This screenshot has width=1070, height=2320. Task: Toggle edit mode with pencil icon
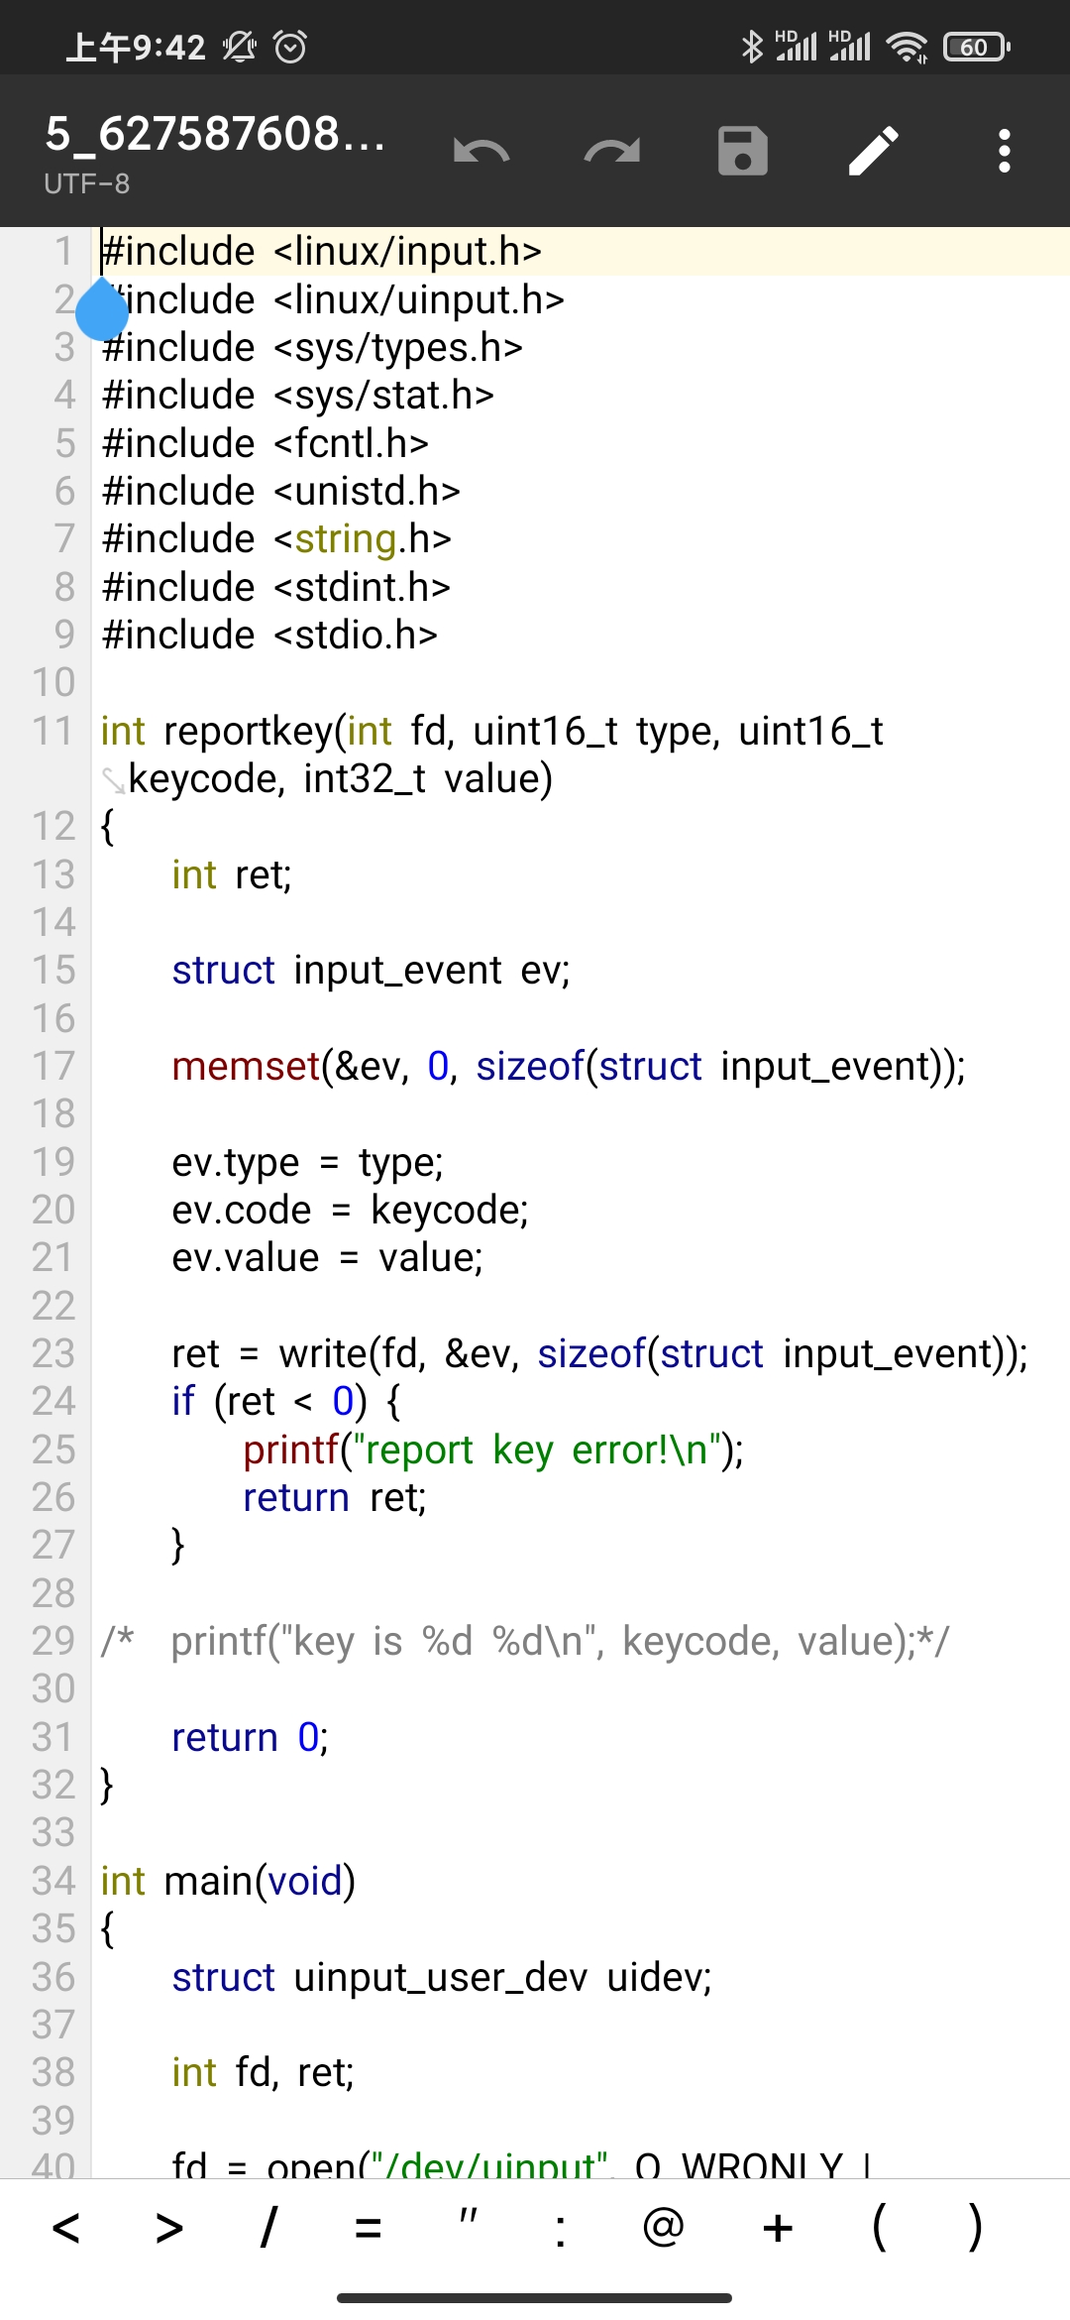tap(874, 152)
